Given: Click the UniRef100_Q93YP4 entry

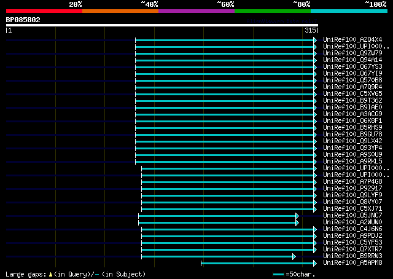Looking at the screenshot, I should (x=352, y=148).
